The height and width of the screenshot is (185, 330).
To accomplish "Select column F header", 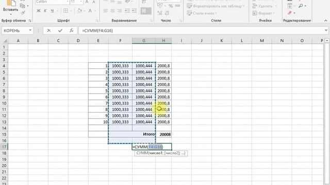I will pos(120,41).
